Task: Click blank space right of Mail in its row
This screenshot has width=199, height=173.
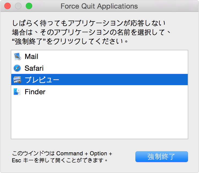Action: (113, 57)
